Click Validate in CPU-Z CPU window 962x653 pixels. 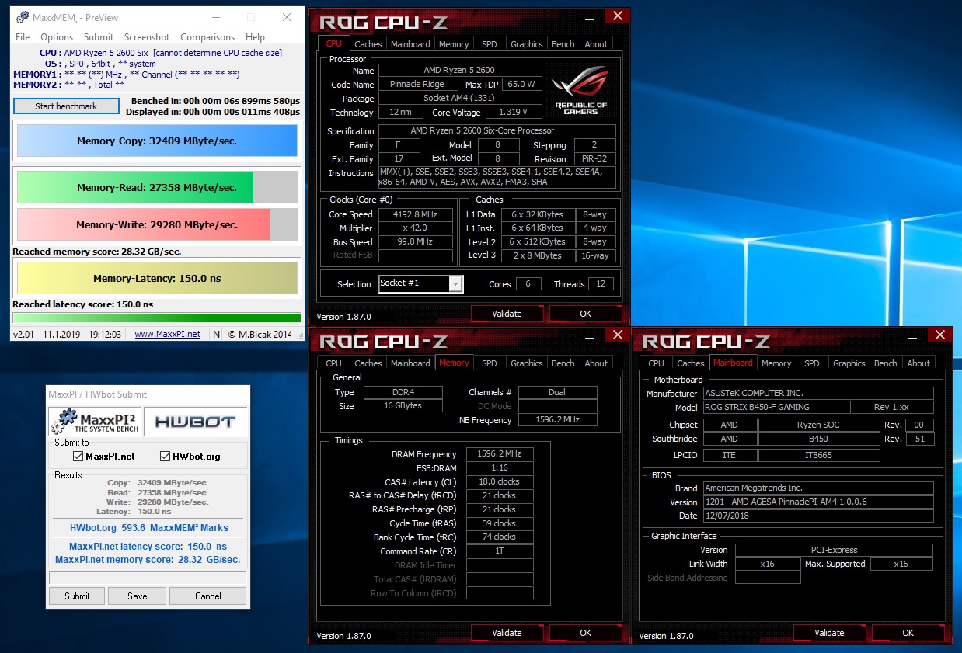tap(507, 314)
